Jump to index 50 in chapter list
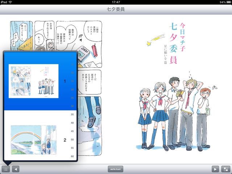 [x=72, y=140]
